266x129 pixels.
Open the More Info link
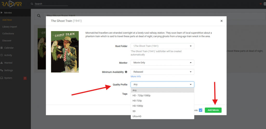(x=136, y=77)
